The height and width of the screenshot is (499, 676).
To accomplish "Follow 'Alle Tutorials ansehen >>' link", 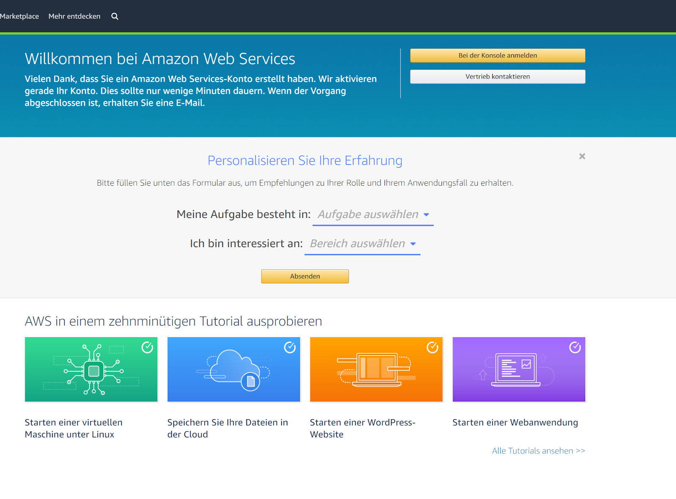I will point(539,451).
